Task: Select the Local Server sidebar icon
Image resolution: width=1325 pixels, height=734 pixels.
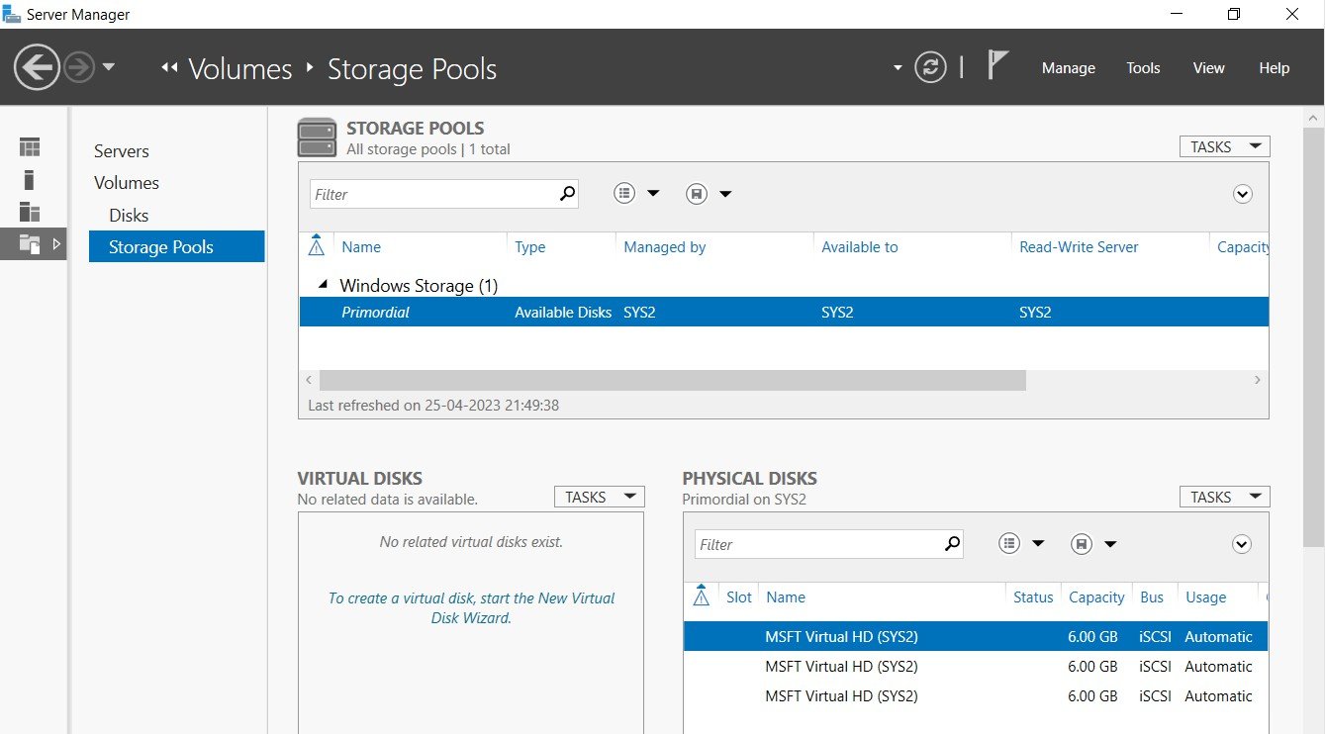Action: tap(30, 179)
